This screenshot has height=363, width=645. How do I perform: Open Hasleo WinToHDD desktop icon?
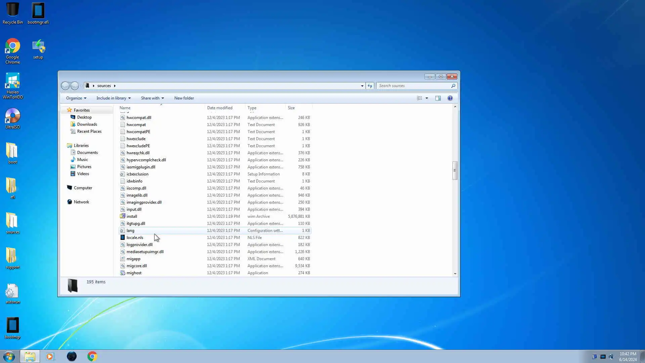13,86
